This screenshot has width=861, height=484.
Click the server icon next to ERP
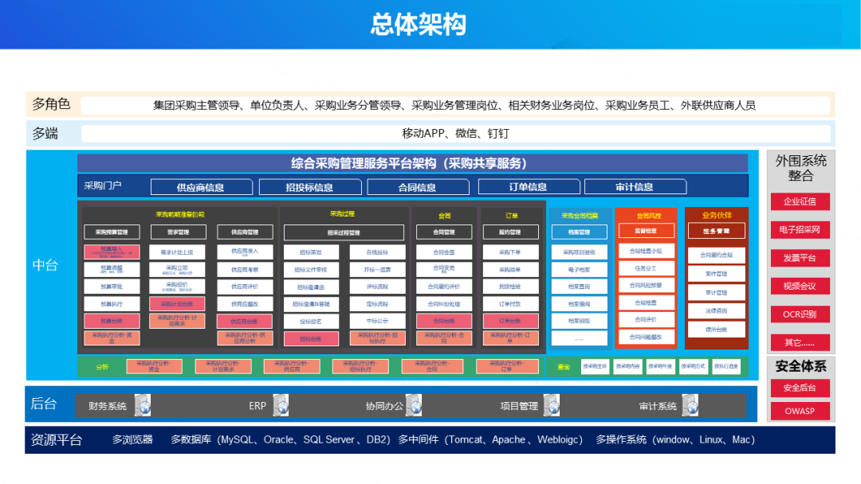[281, 405]
